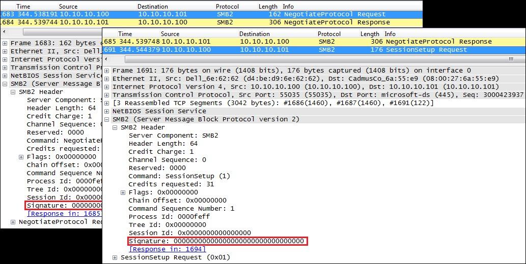Image resolution: width=526 pixels, height=264 pixels.
Task: Collapse SMB2 protocol node in front window
Action: click(106, 119)
